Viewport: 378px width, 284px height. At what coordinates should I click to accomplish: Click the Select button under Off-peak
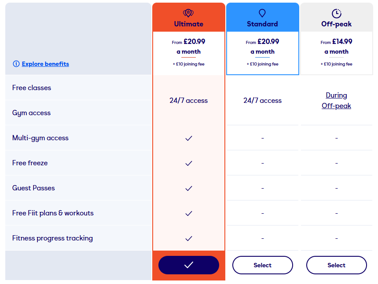point(336,265)
